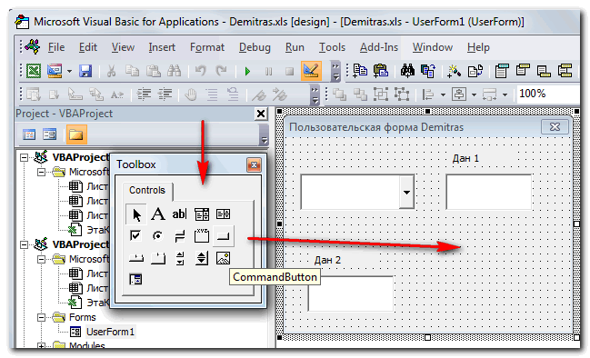Image resolution: width=590 pixels, height=358 pixels.
Task: Pick the TextBox control in Toolbox
Action: (x=179, y=214)
